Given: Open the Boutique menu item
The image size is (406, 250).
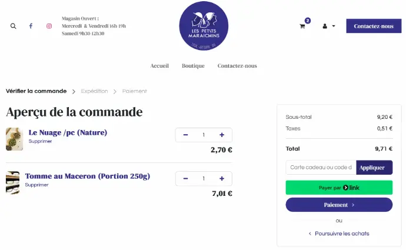Looking at the screenshot, I should pyautogui.click(x=193, y=66).
